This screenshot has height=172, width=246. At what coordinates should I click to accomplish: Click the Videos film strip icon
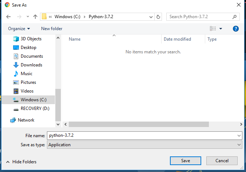16,91
